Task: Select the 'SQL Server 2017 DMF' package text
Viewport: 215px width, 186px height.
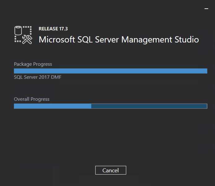Action: [37, 77]
